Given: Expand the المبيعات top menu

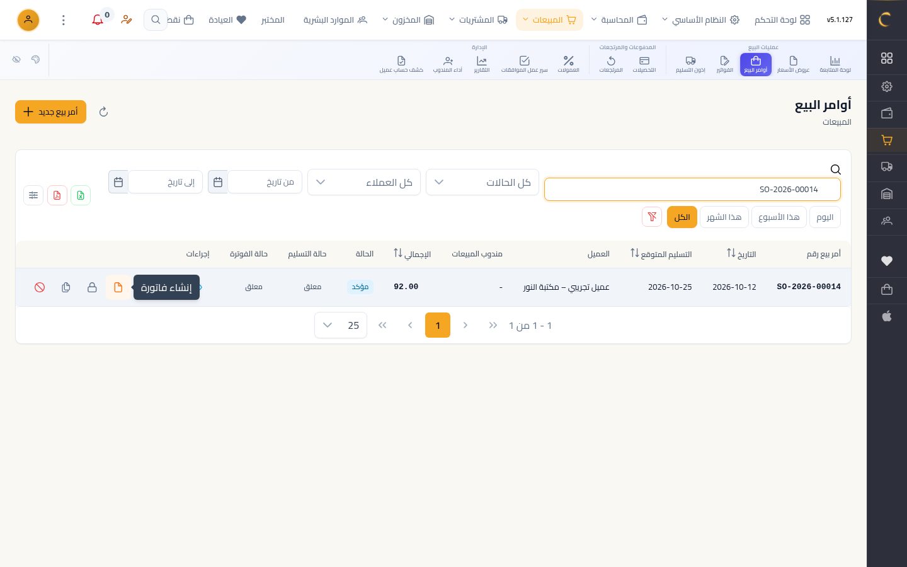Looking at the screenshot, I should coord(549,20).
